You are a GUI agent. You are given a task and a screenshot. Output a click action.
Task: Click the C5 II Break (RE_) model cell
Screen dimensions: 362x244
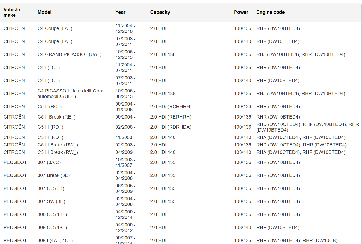pyautogui.click(x=56, y=117)
